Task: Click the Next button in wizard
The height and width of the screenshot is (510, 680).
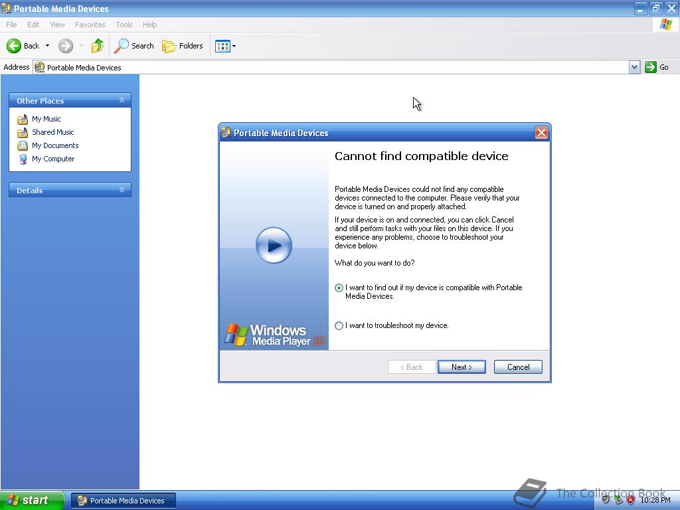Action: (462, 367)
